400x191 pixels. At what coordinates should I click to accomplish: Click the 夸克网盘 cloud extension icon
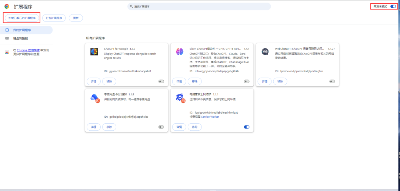(95, 98)
